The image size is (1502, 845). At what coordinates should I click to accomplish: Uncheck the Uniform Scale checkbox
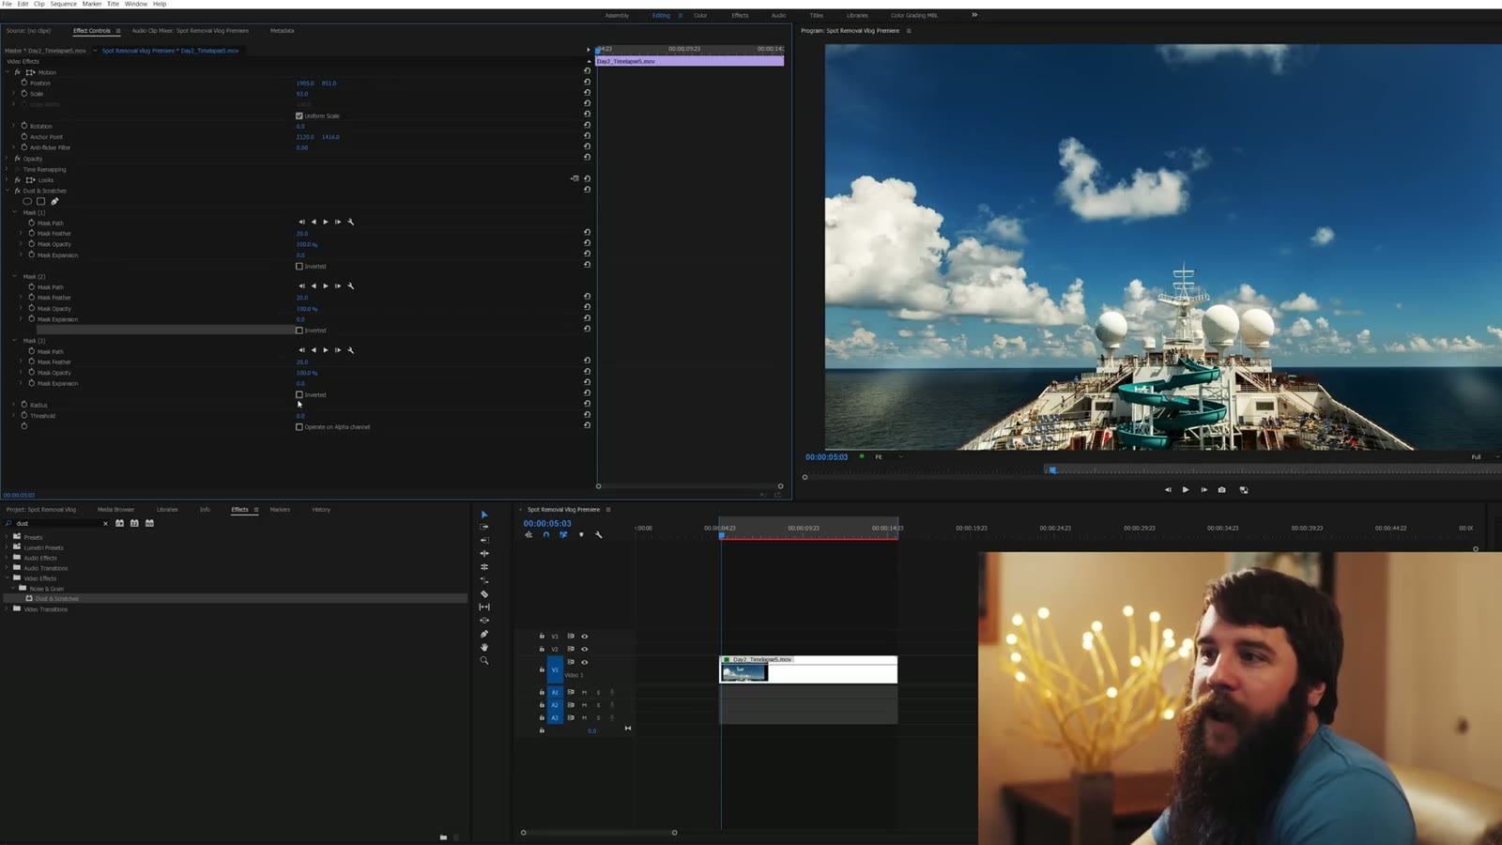(x=299, y=115)
